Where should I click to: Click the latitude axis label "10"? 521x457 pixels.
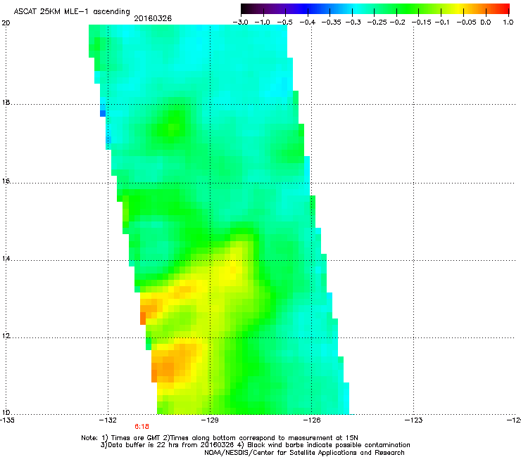click(x=6, y=413)
